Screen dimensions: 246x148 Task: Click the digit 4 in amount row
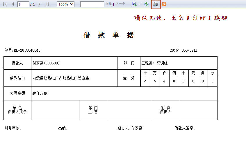click(164, 81)
